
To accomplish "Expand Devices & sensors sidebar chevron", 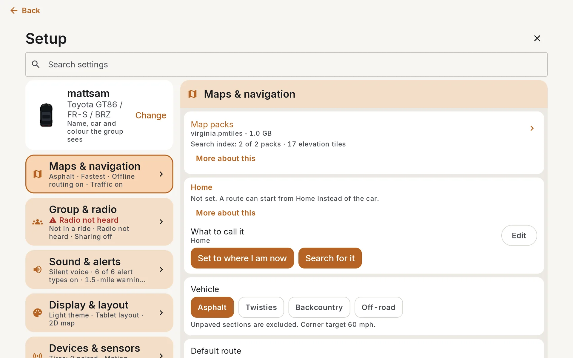I will pos(161,355).
